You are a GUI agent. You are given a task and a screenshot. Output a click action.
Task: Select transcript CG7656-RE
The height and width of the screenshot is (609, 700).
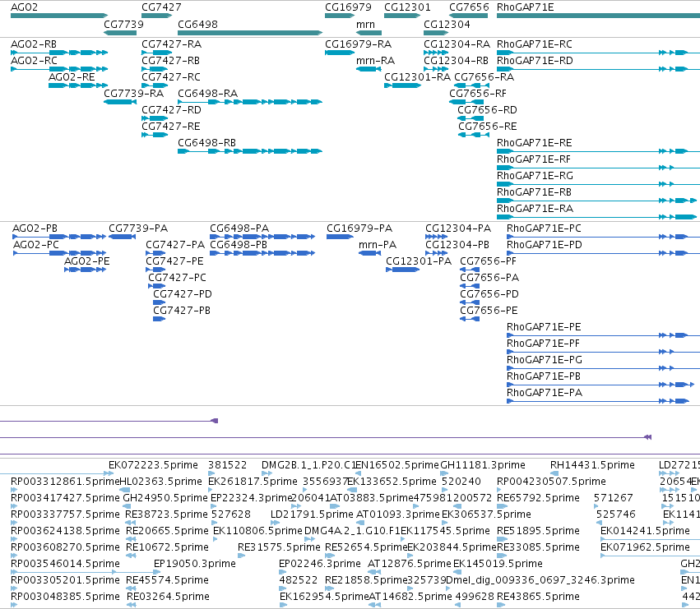click(488, 127)
